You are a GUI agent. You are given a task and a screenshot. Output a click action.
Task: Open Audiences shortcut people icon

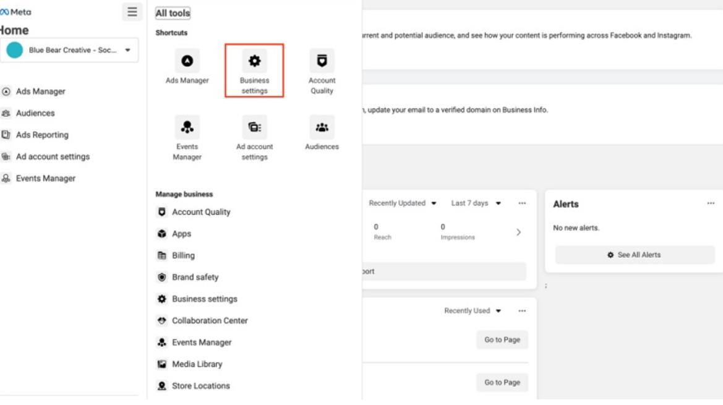[322, 127]
